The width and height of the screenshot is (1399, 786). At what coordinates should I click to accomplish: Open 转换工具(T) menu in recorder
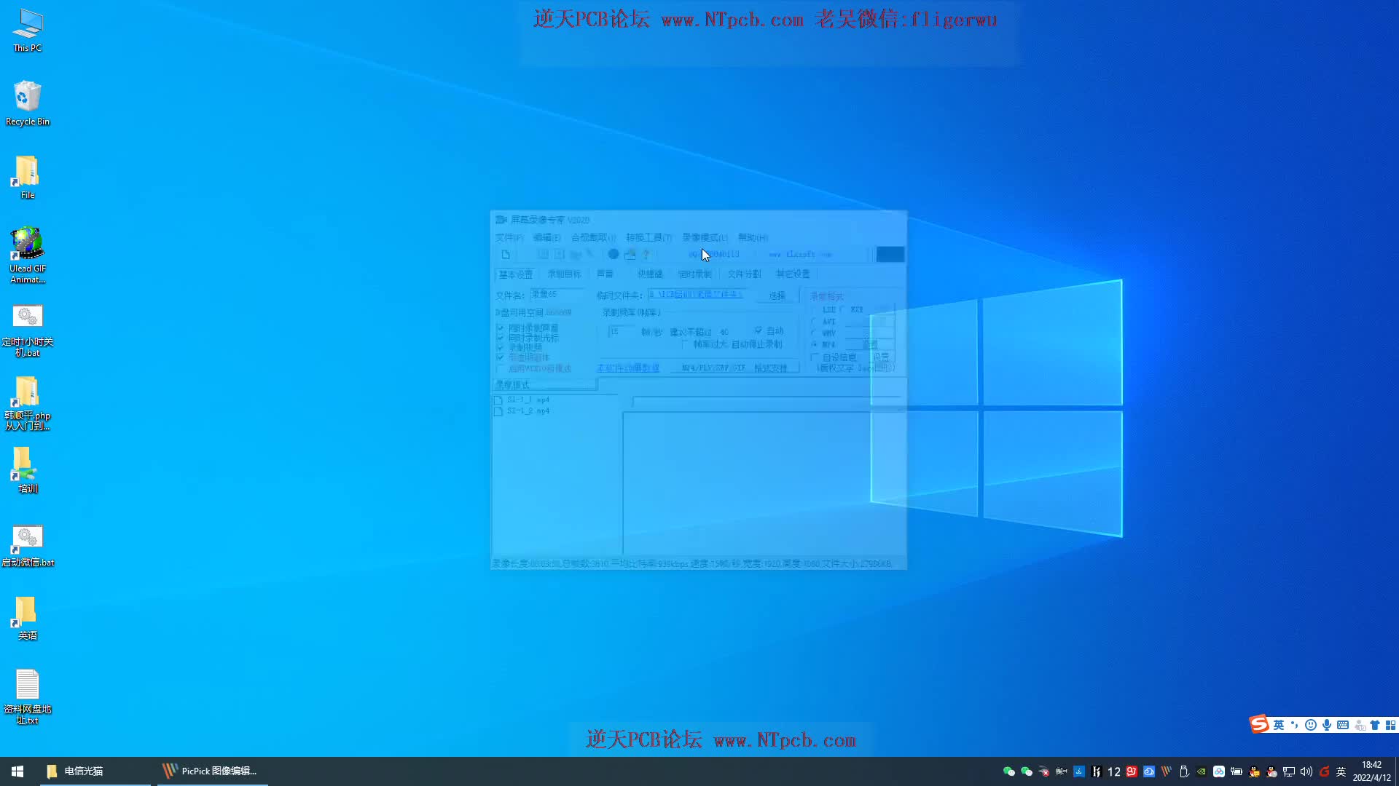648,238
